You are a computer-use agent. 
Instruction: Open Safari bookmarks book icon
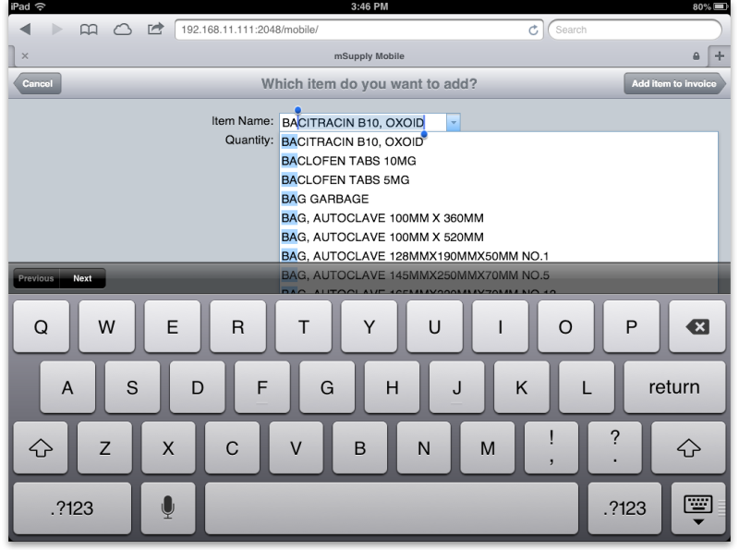coord(89,30)
